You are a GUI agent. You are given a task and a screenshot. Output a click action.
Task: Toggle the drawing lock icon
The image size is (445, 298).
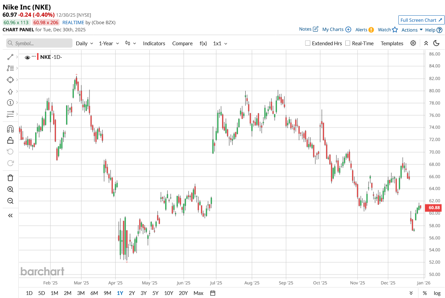pos(10,140)
